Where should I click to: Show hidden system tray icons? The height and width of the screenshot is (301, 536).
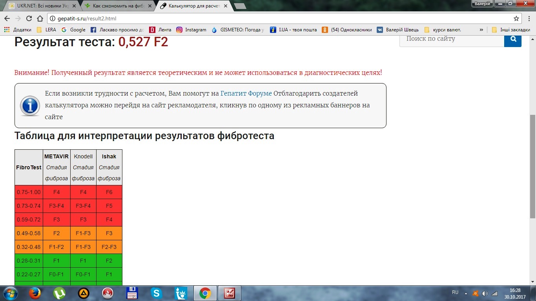pos(466,293)
